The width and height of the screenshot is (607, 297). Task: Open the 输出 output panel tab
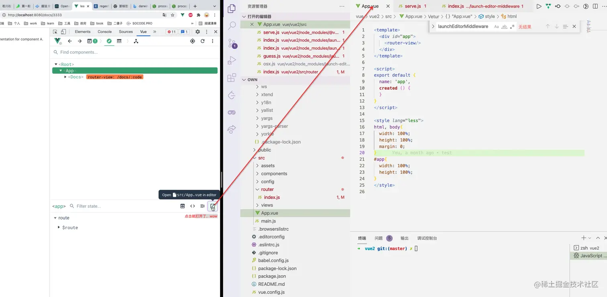click(404, 238)
